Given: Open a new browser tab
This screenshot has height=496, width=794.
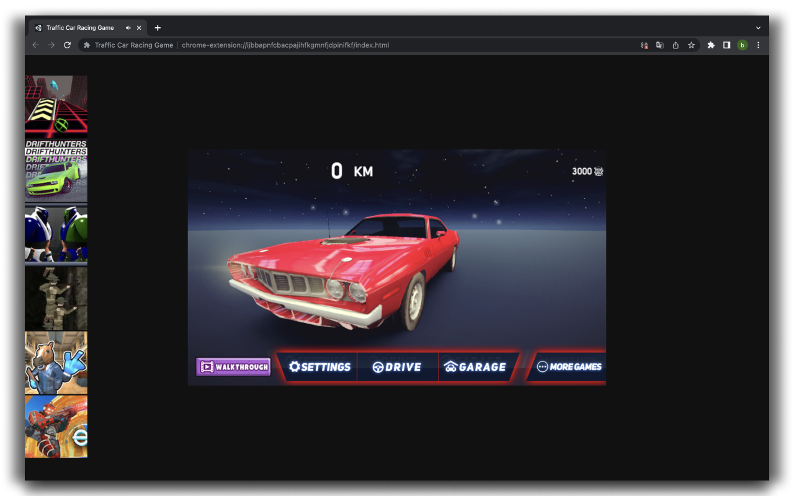Looking at the screenshot, I should [x=158, y=28].
